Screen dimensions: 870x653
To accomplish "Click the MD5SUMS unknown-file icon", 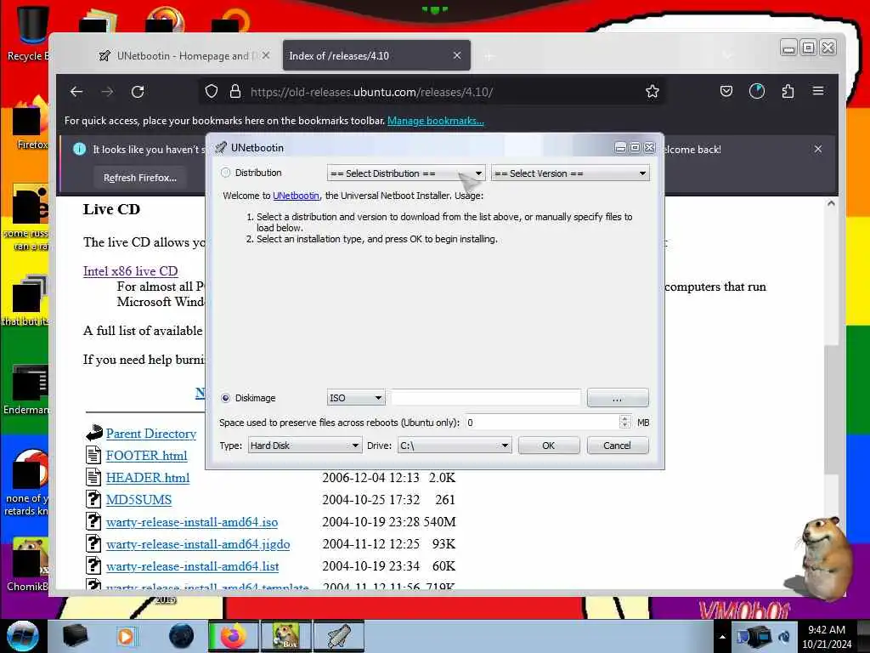I will click(93, 499).
